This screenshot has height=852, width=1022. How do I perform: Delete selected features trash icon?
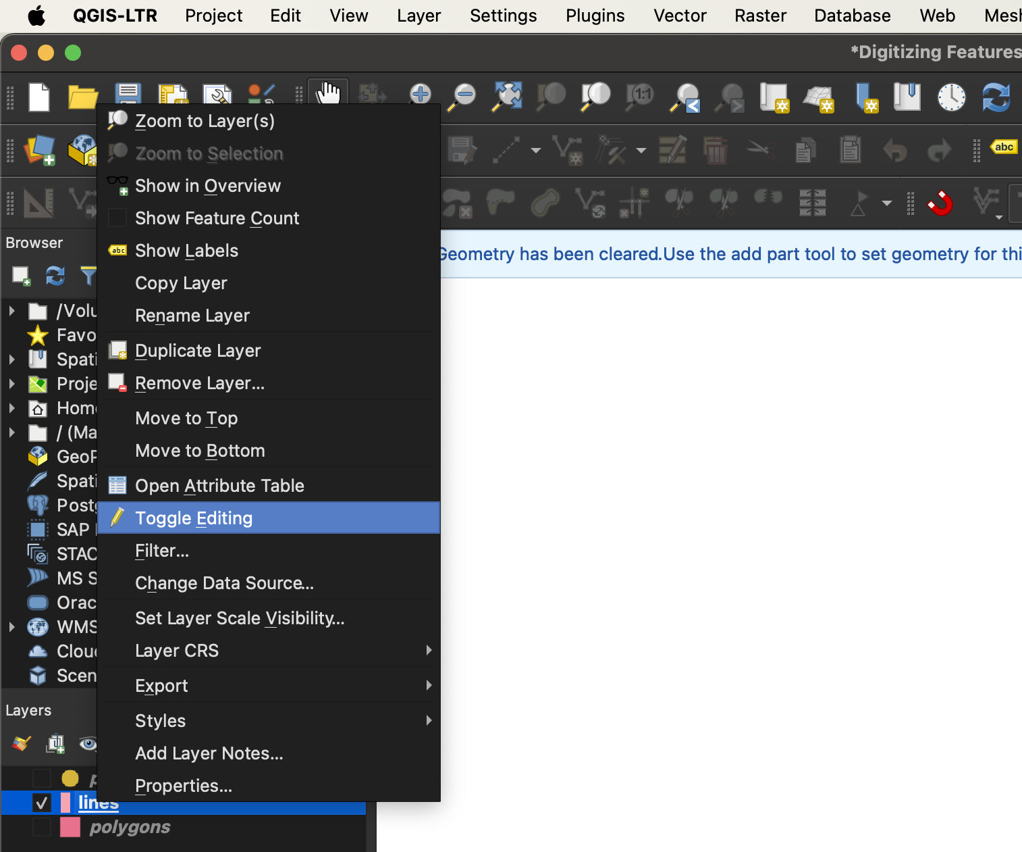pyautogui.click(x=716, y=149)
